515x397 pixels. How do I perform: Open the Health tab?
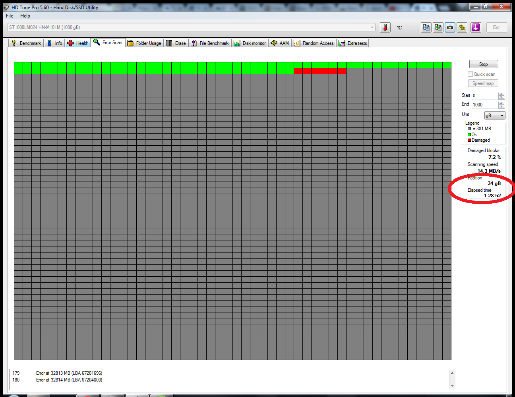tap(78, 43)
